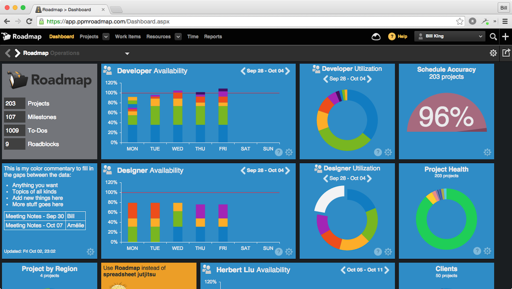Image resolution: width=512 pixels, height=289 pixels.
Task: Open commentary widget settings gear
Action: (90, 252)
